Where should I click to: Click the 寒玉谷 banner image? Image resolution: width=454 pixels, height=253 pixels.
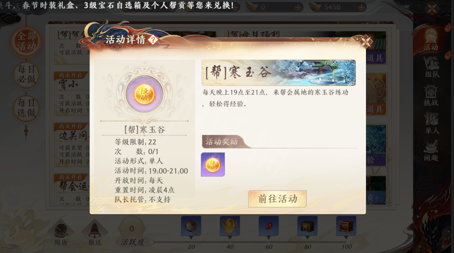[x=279, y=73]
